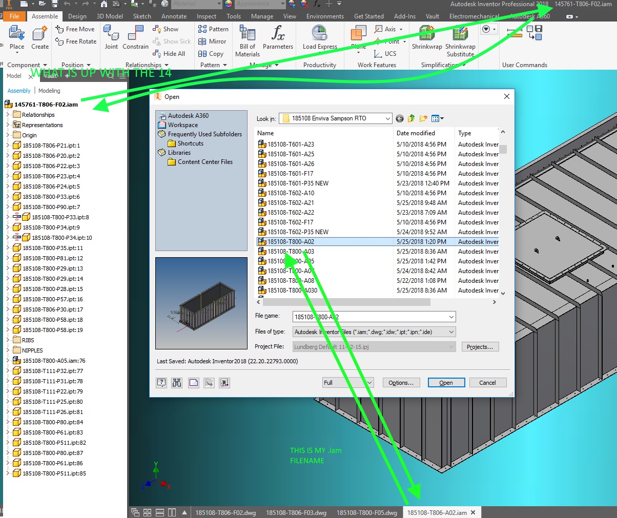Click the Shrinkwrap Substitute icon
The image size is (617, 518).
click(x=460, y=40)
